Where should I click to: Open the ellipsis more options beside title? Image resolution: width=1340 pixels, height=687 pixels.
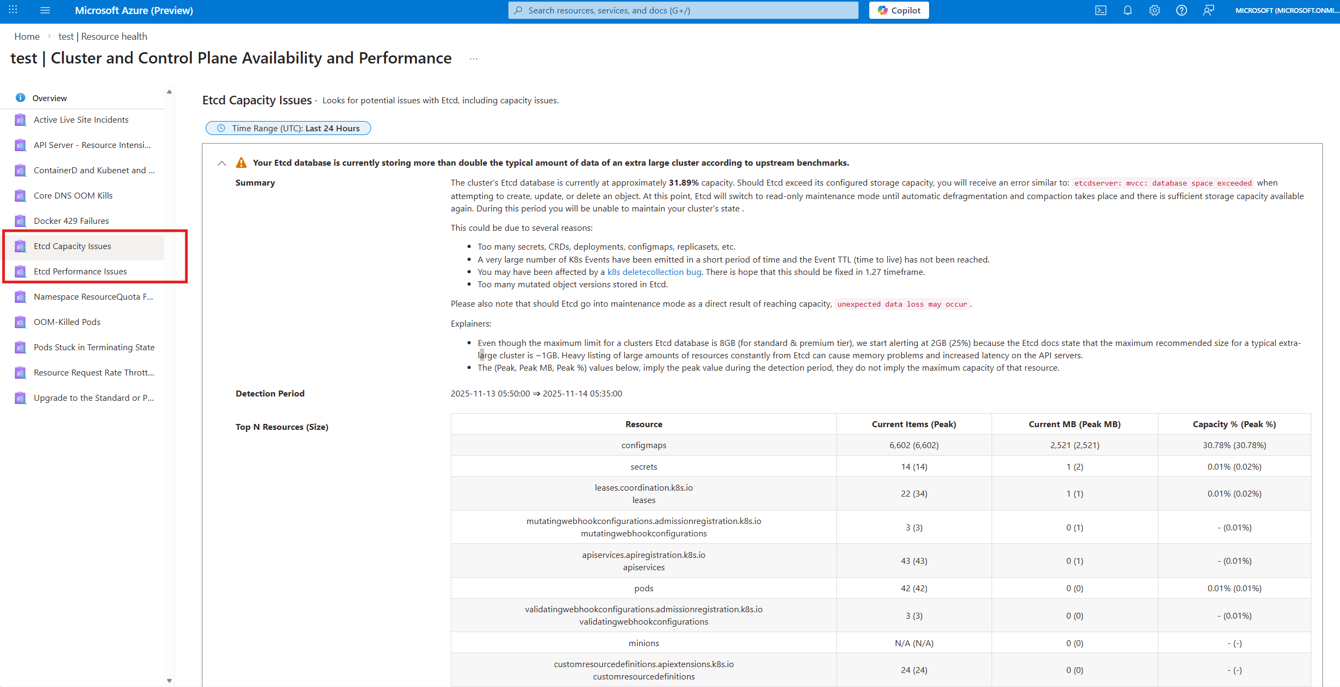[x=473, y=59]
